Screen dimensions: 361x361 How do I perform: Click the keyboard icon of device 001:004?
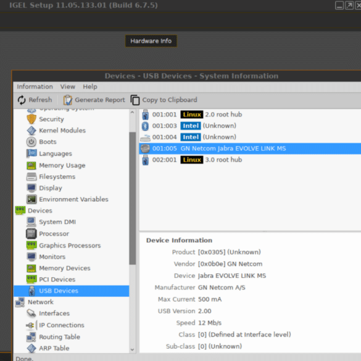coord(145,138)
